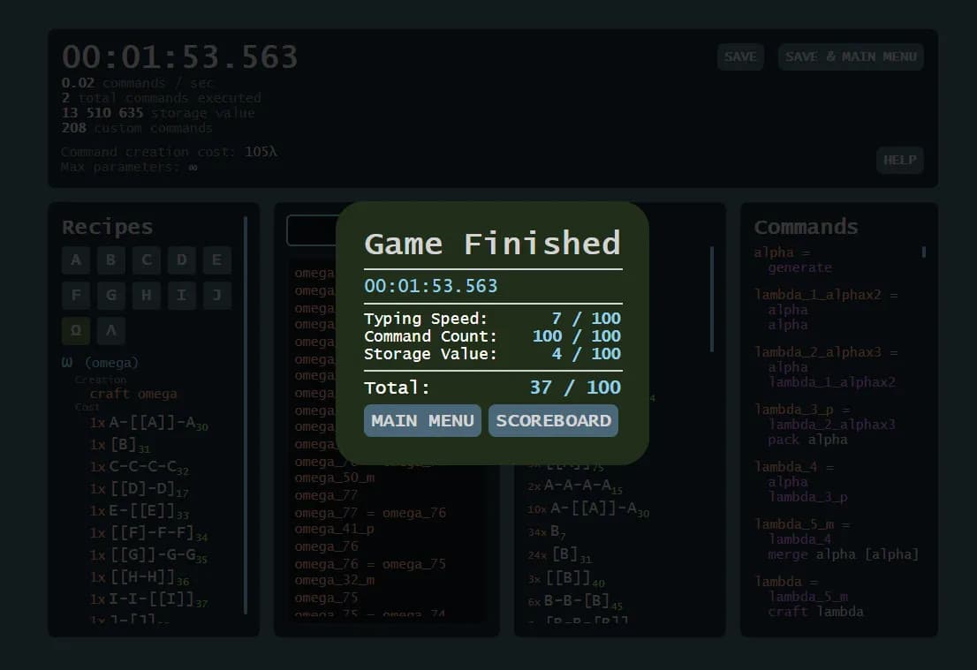The height and width of the screenshot is (670, 977).
Task: Select recipe letter G in Recipes panel
Action: click(110, 295)
